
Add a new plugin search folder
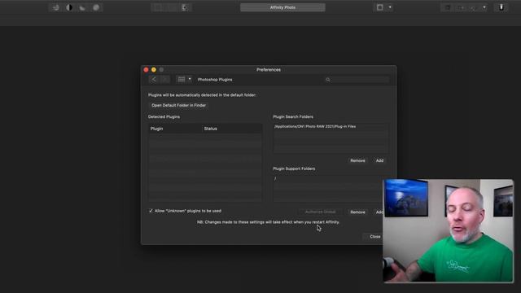[x=379, y=161]
